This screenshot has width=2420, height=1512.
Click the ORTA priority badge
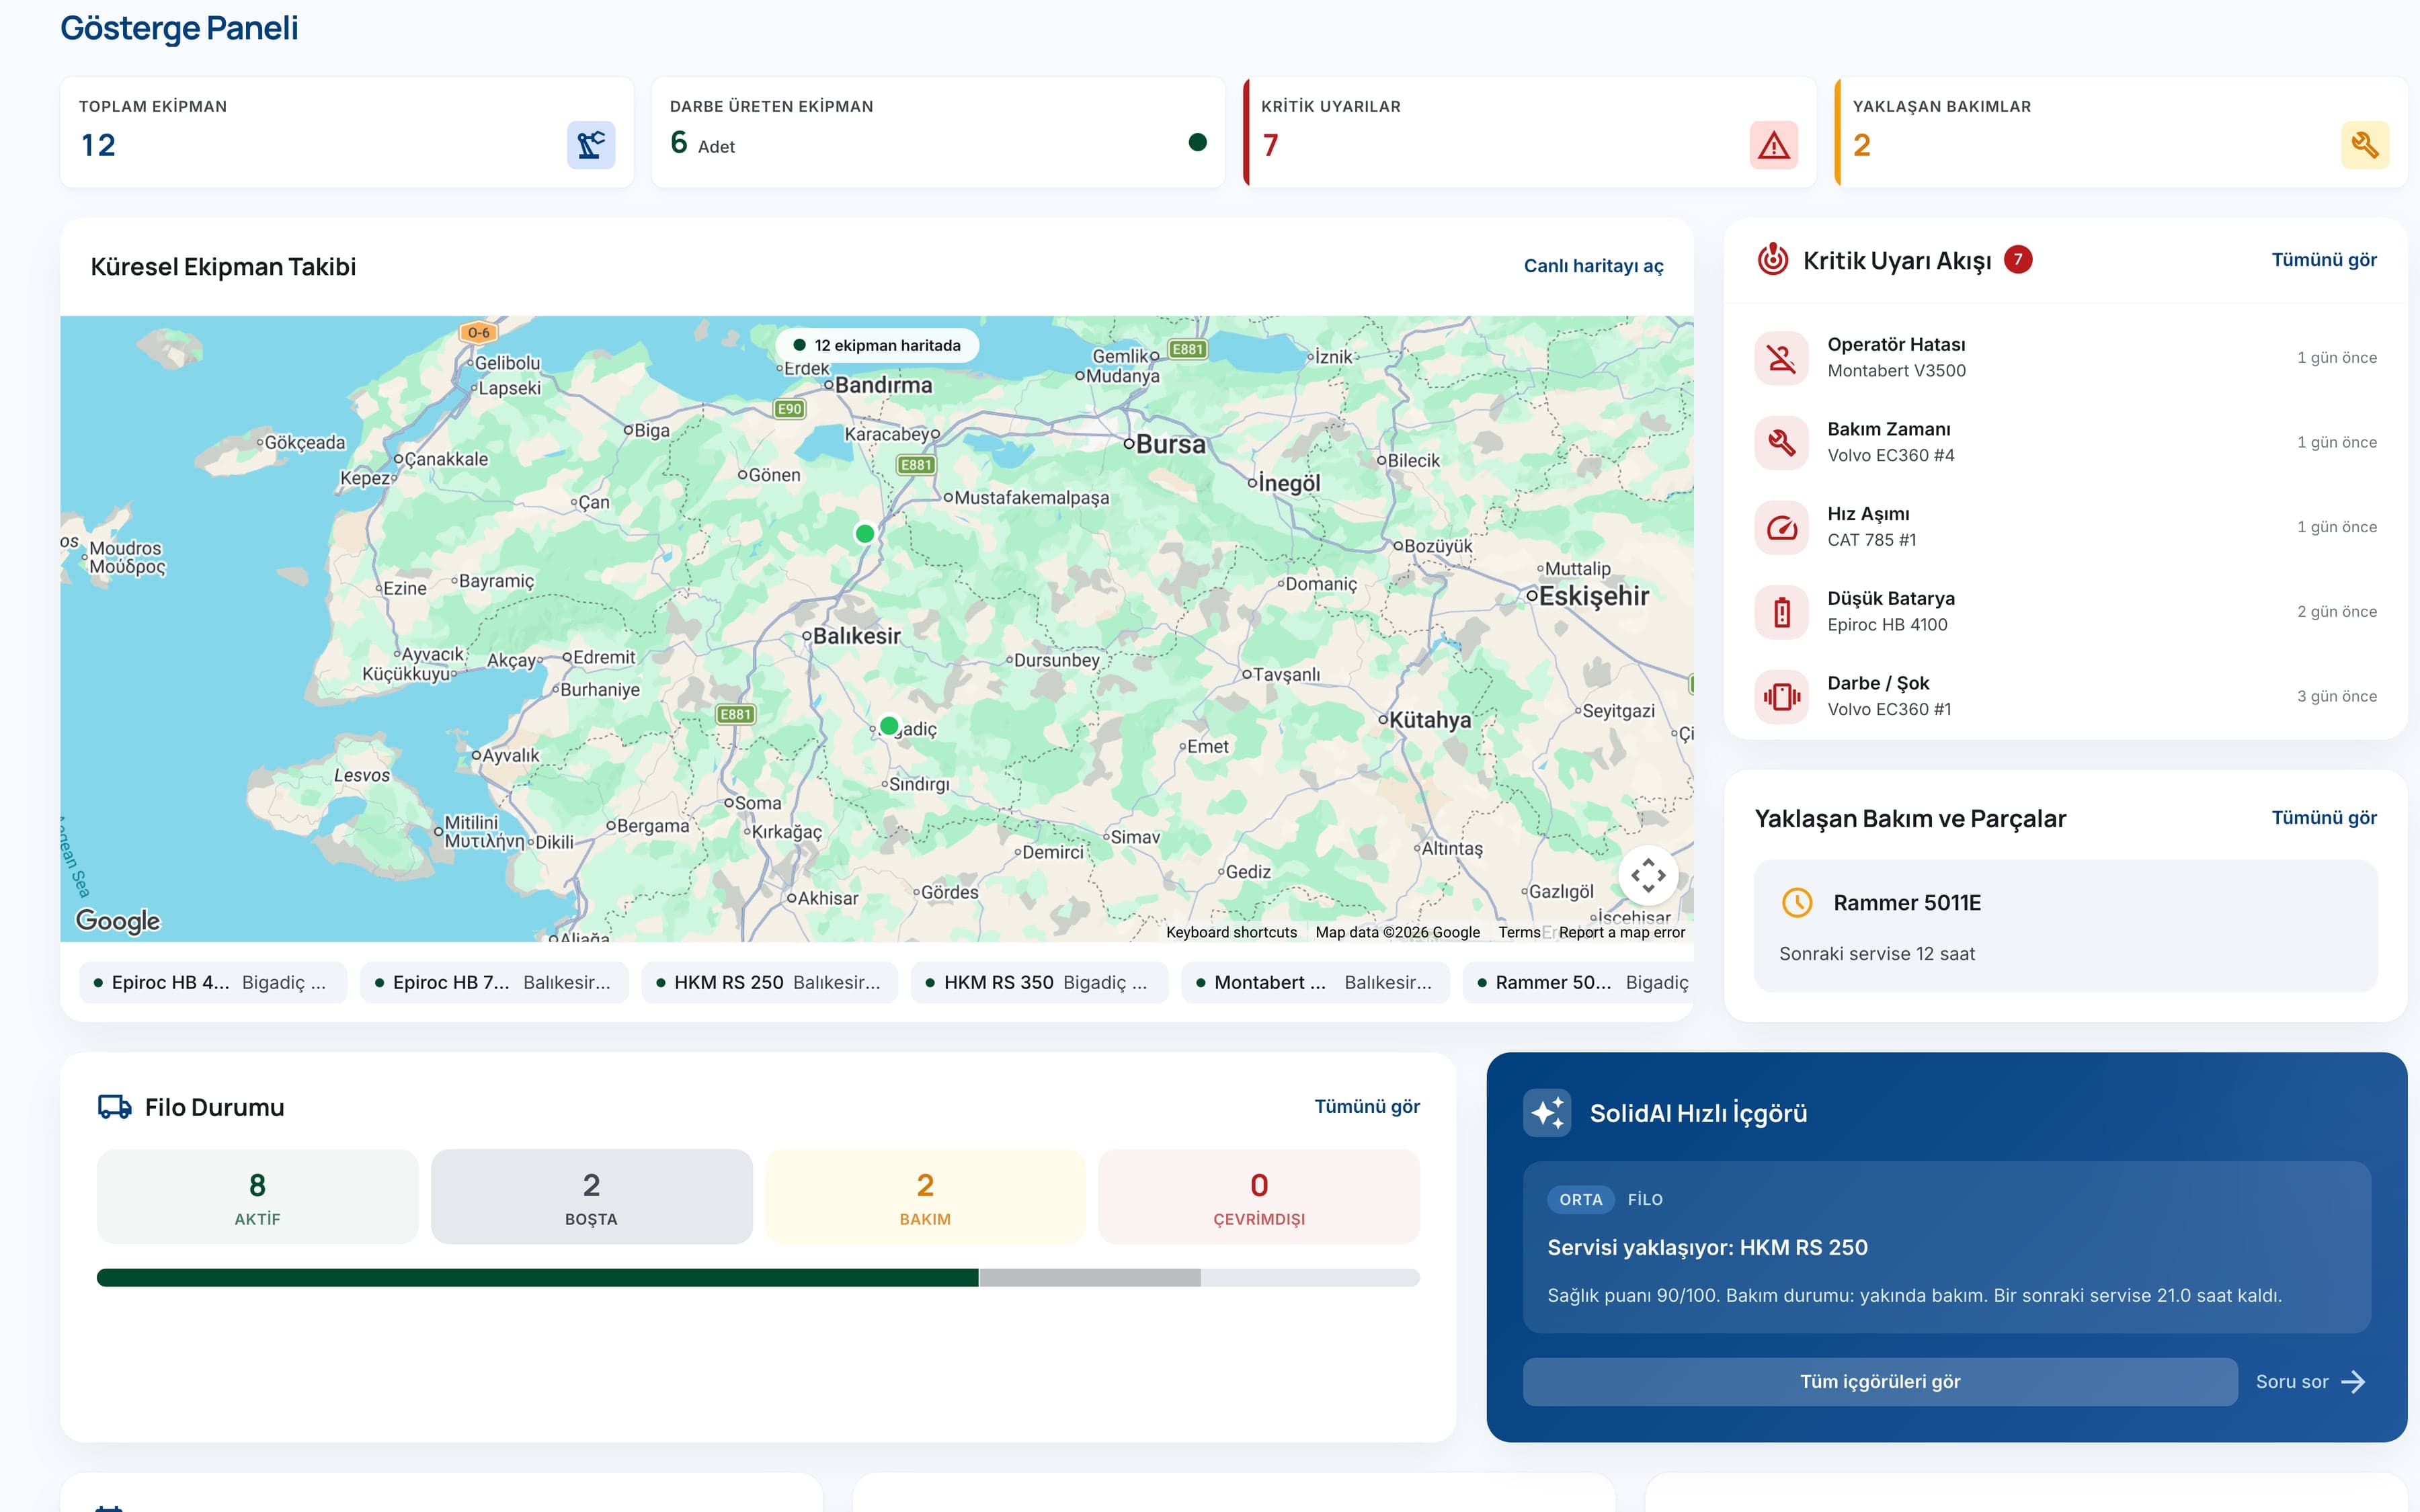pos(1581,1200)
